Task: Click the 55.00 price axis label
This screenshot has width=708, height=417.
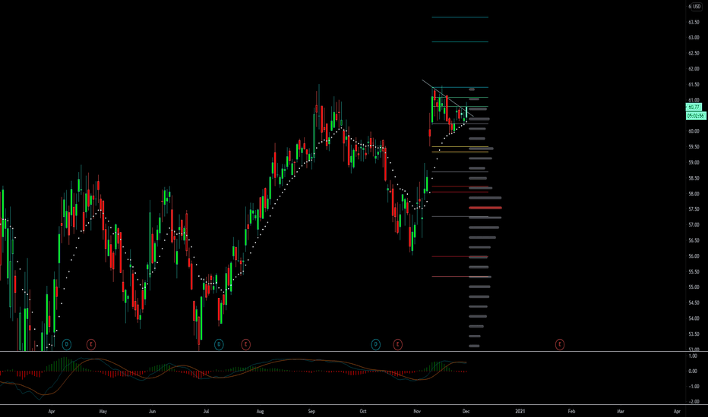Action: coord(694,287)
